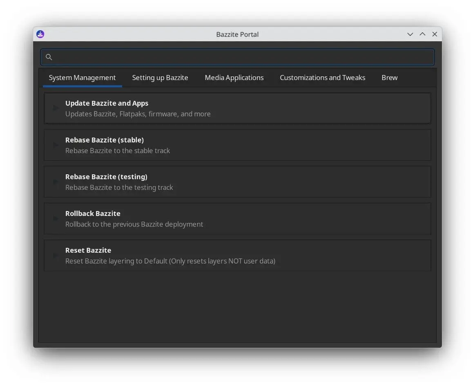Select the Rebase Bazzite (stable) entry
This screenshot has width=475, height=387.
(238, 145)
